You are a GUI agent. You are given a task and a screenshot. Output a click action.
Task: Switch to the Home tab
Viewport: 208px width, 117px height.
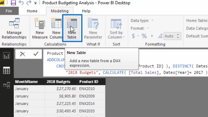32,11
